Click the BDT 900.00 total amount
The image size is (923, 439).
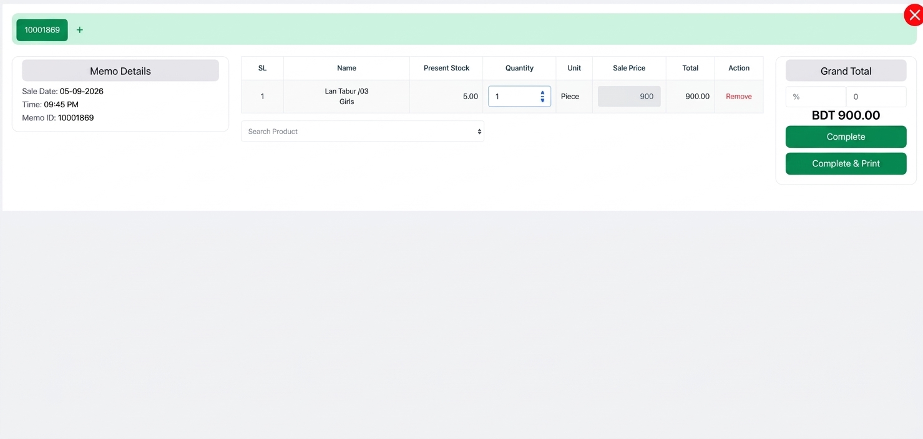[846, 115]
